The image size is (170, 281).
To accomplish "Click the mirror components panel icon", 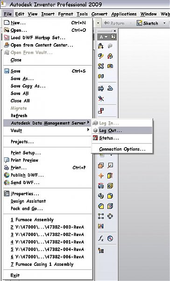I will point(101,226).
